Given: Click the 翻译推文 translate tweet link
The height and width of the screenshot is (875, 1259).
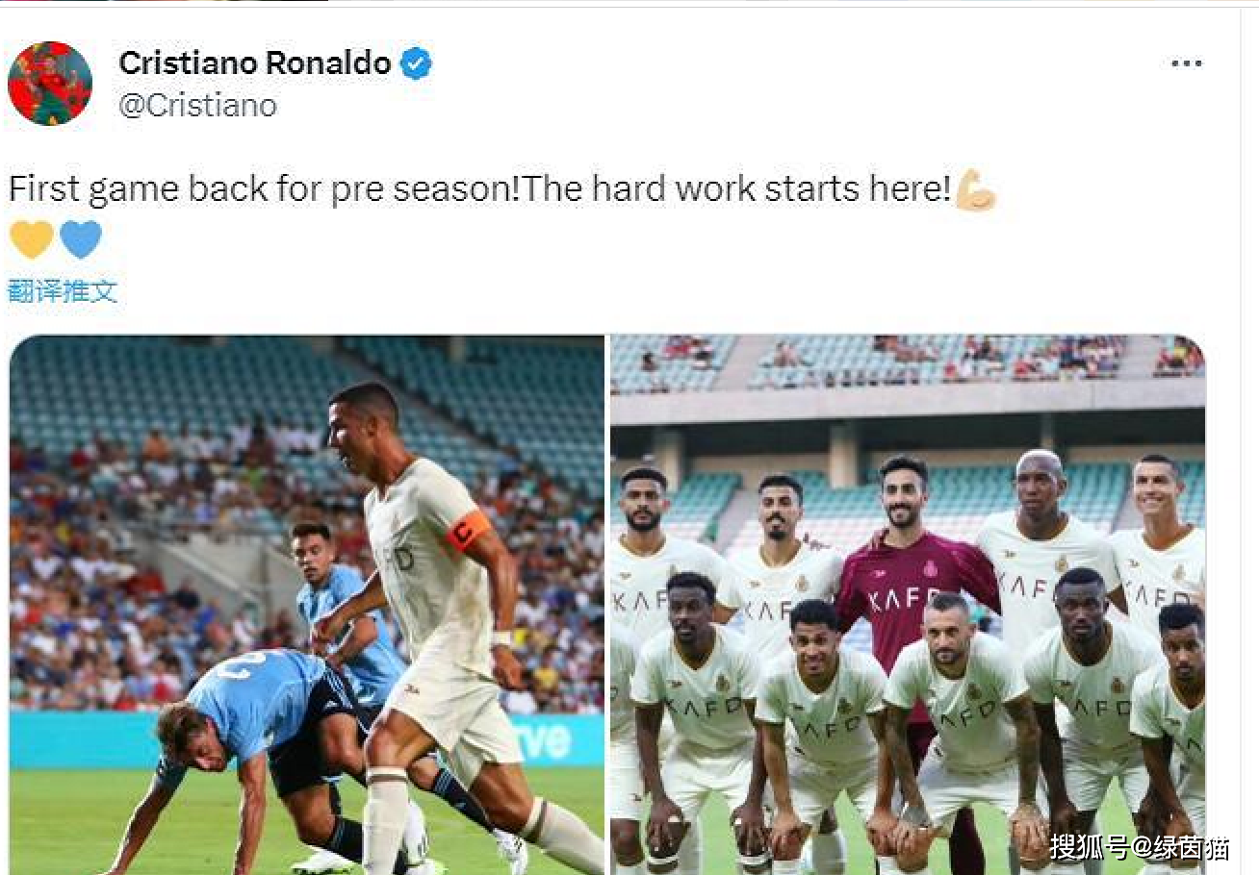Looking at the screenshot, I should [63, 290].
